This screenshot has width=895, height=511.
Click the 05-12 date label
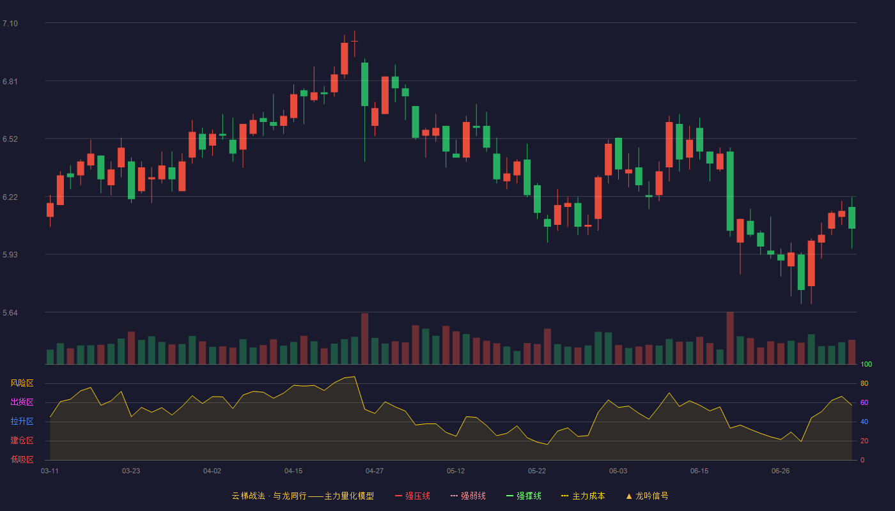(456, 471)
